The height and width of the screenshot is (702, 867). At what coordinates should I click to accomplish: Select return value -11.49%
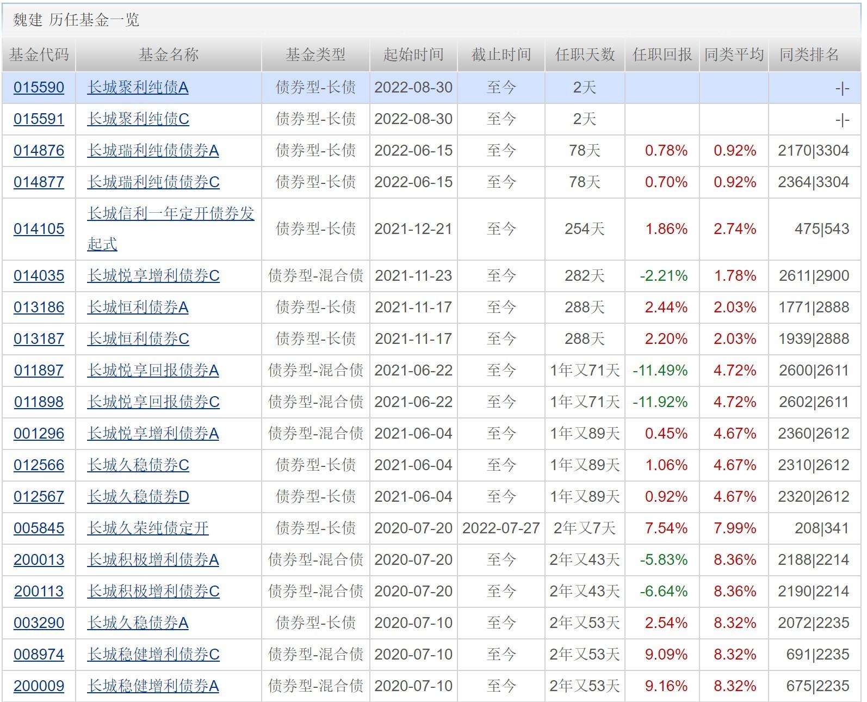click(x=660, y=370)
